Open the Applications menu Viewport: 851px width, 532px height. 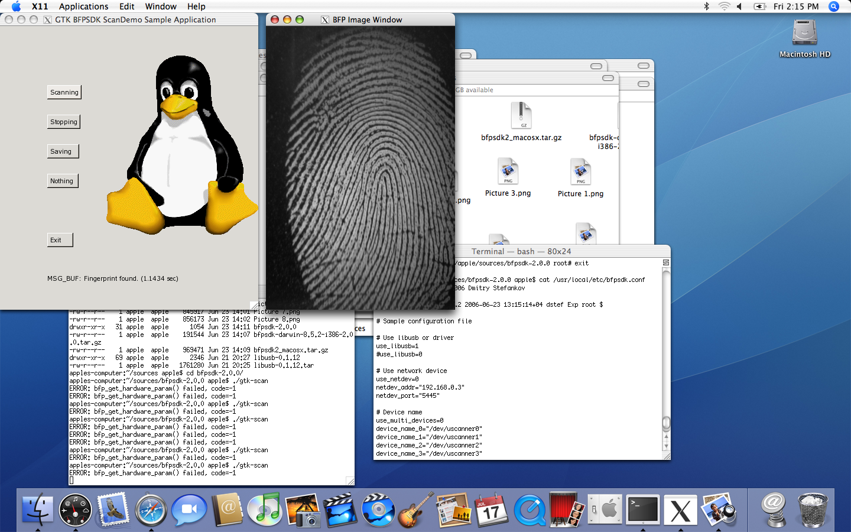click(x=83, y=7)
